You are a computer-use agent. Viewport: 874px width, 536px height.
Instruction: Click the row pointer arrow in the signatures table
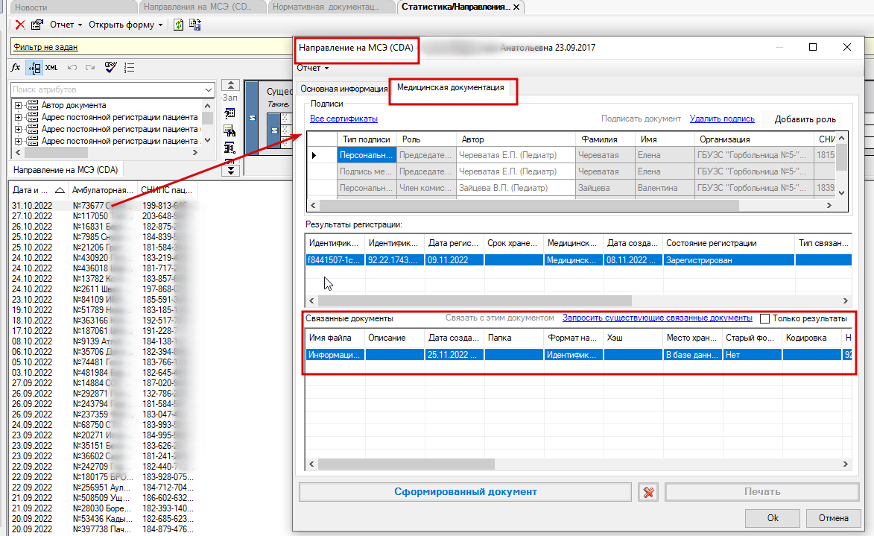pyautogui.click(x=314, y=155)
